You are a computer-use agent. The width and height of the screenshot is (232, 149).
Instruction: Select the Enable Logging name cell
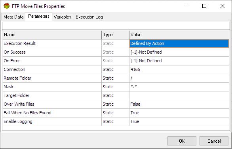(x=52, y=122)
